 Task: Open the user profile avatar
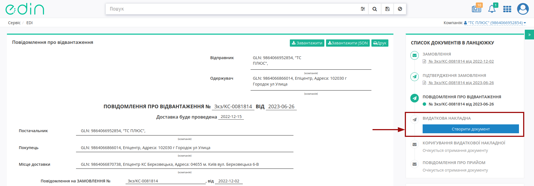[523, 9]
